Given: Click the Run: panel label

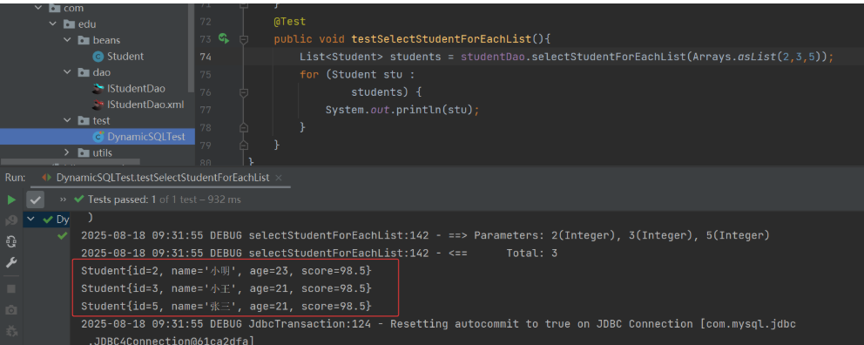Looking at the screenshot, I should click(x=16, y=178).
